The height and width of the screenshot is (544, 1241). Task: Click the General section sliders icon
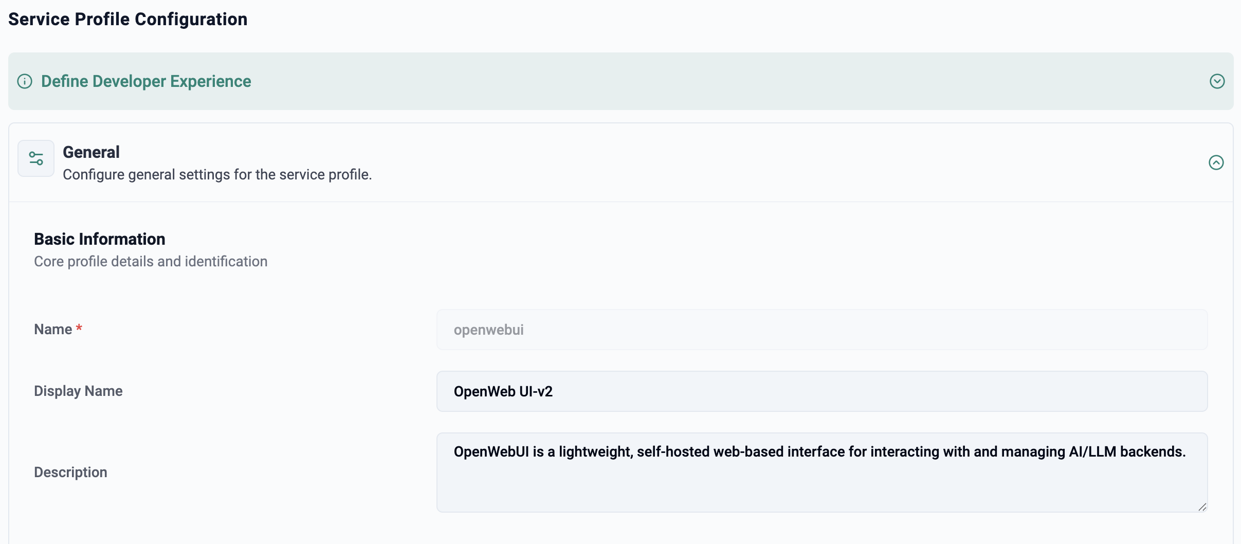tap(36, 158)
